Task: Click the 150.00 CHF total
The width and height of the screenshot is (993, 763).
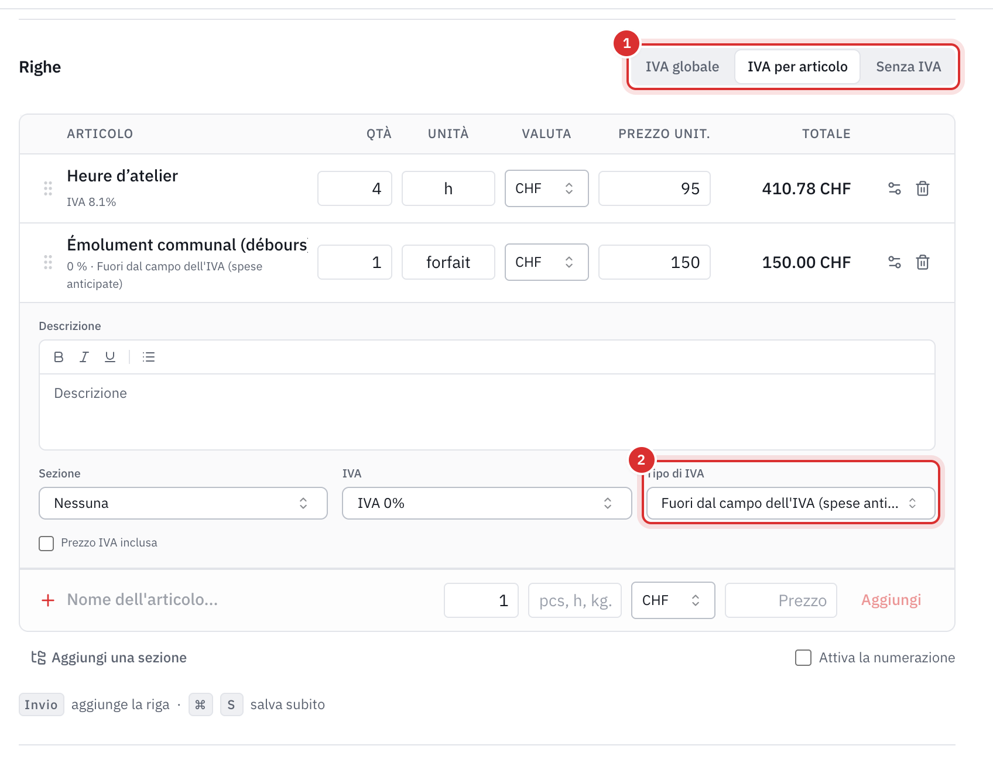Action: (x=806, y=262)
